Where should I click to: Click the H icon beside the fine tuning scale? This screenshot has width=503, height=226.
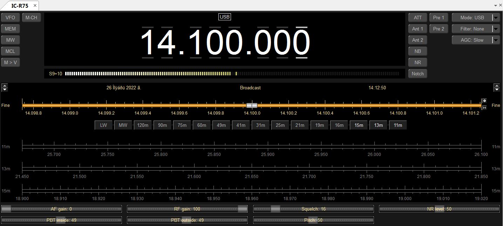click(484, 108)
